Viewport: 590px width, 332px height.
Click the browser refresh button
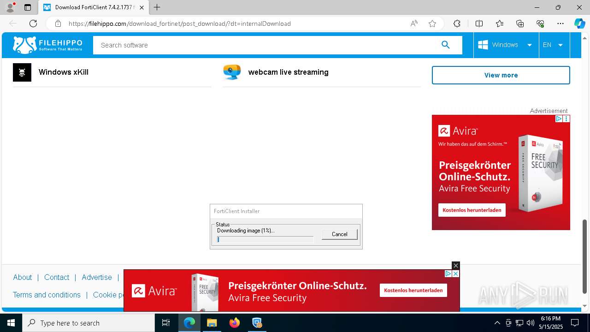click(x=33, y=24)
